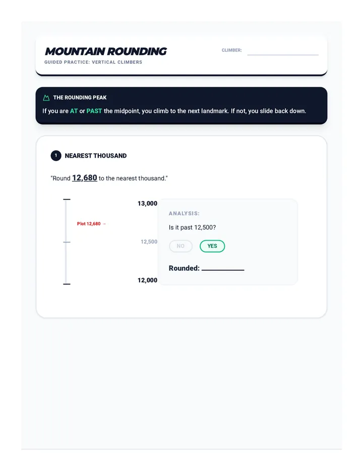
Task: Click the mountain peak icon
Action: [x=46, y=98]
